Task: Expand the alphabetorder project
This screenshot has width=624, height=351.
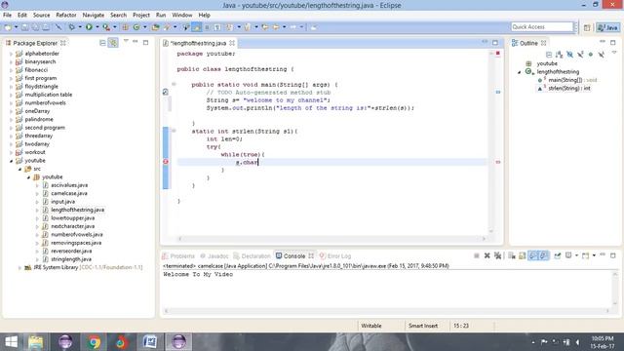Action: coord(11,54)
